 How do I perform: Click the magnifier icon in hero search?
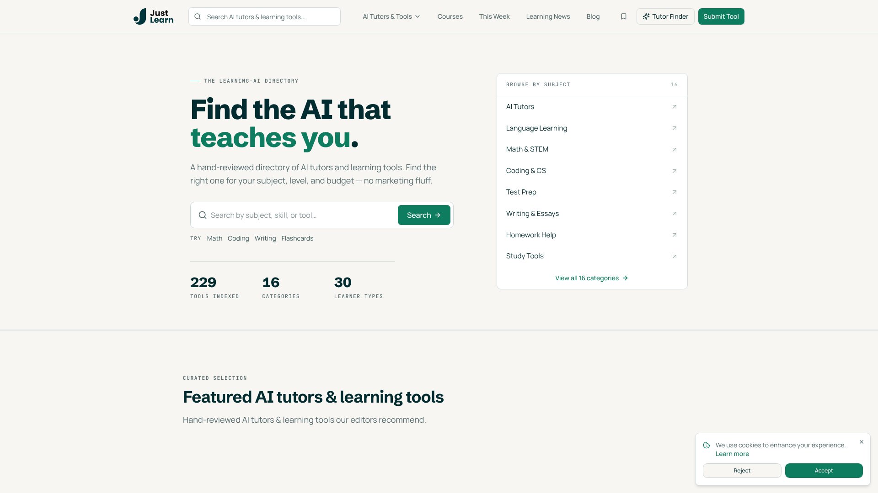pyautogui.click(x=202, y=215)
